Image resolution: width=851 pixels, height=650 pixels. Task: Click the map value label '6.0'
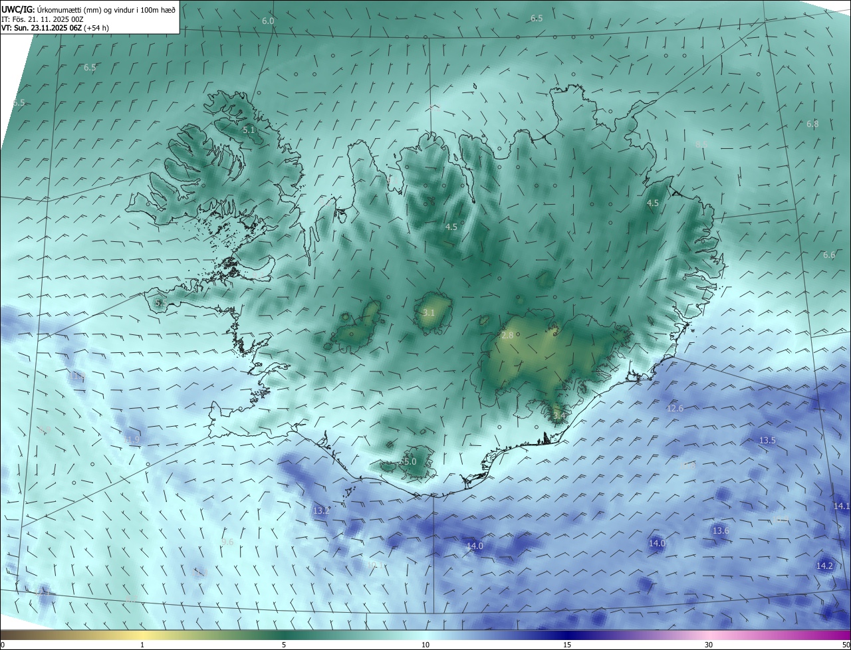[x=268, y=21]
